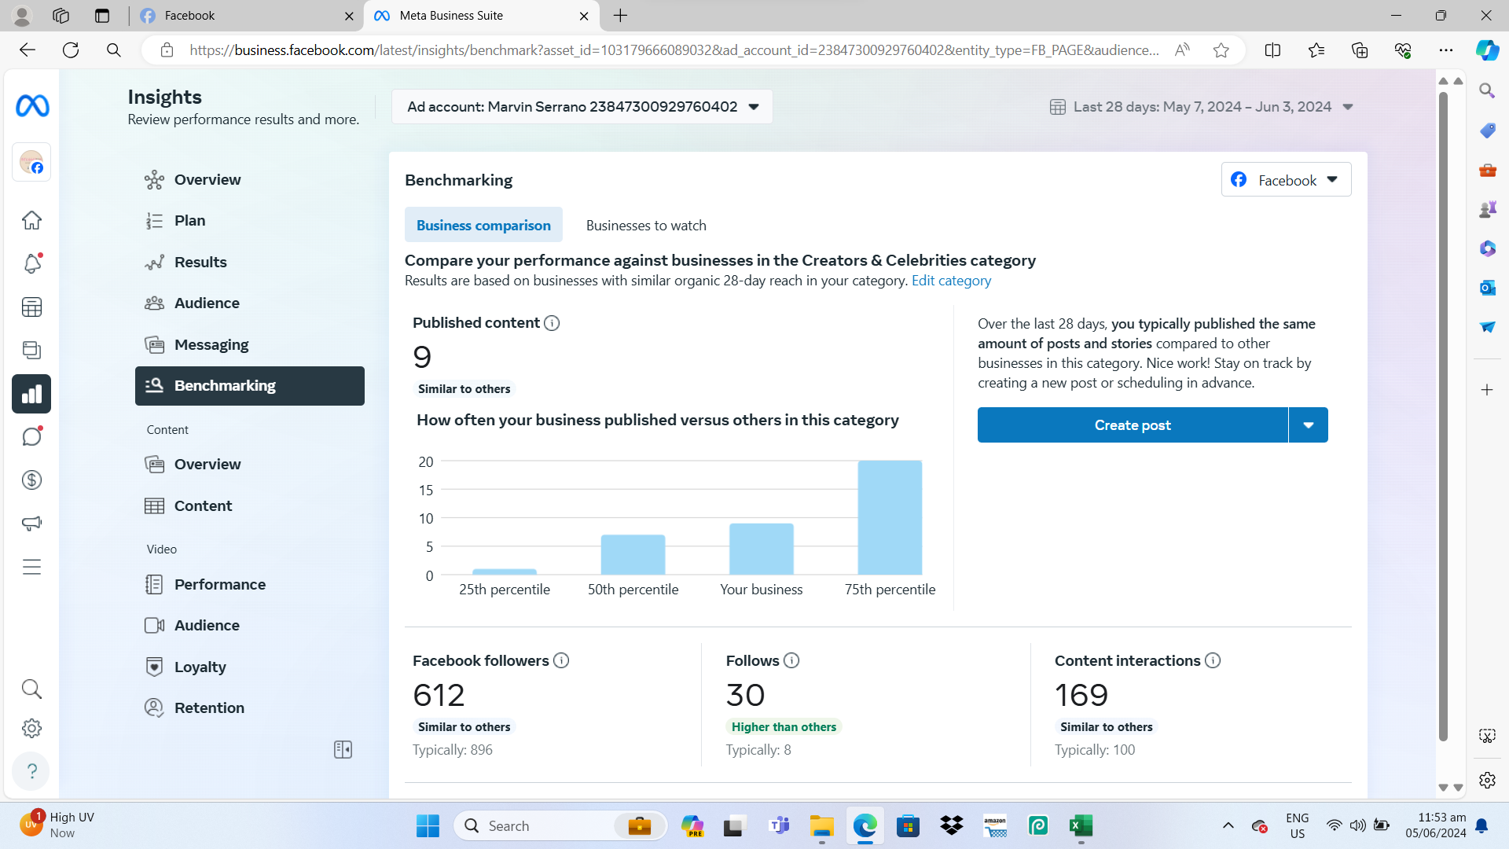Open Plan menu item
The image size is (1509, 849).
(249, 221)
